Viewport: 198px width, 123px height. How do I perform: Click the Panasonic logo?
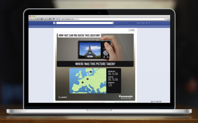[126, 97]
